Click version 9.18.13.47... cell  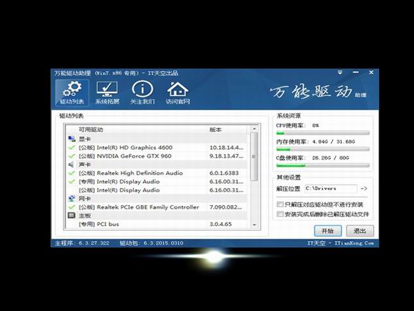coord(226,156)
